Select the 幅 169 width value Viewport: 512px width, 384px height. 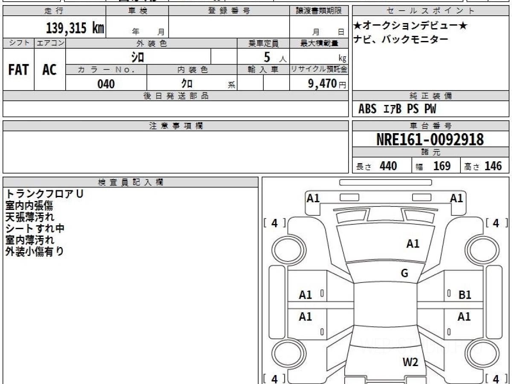[x=433, y=166]
